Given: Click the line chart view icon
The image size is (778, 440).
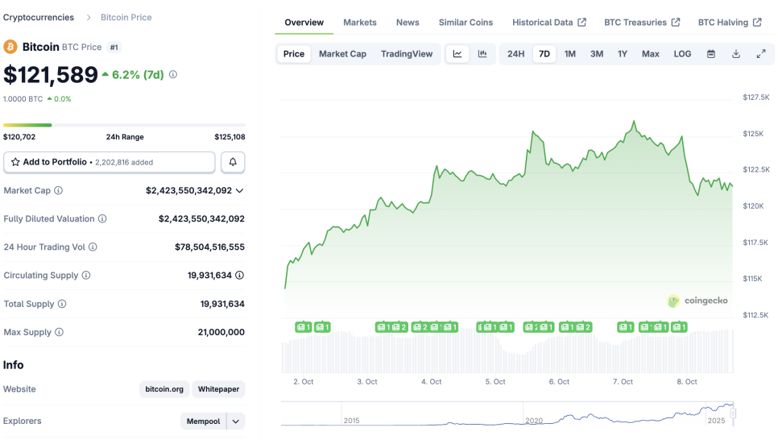Looking at the screenshot, I should point(457,54).
